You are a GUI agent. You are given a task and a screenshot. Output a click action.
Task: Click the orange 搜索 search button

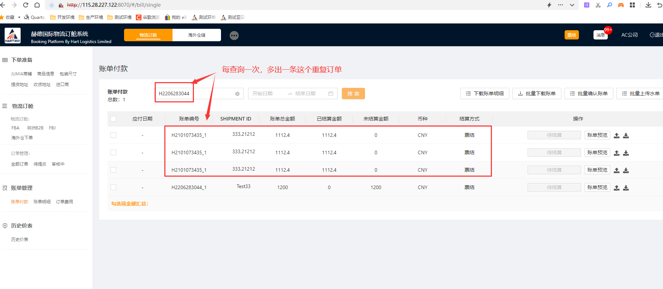click(x=353, y=93)
